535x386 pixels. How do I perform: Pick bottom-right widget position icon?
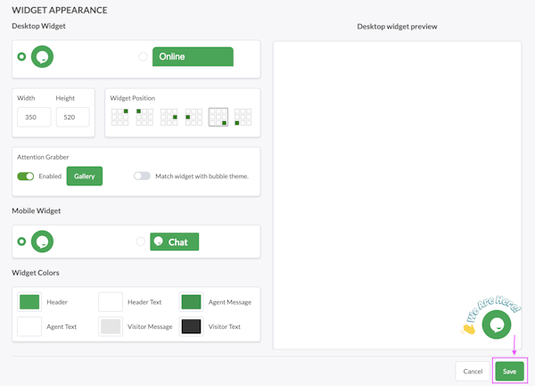point(218,117)
